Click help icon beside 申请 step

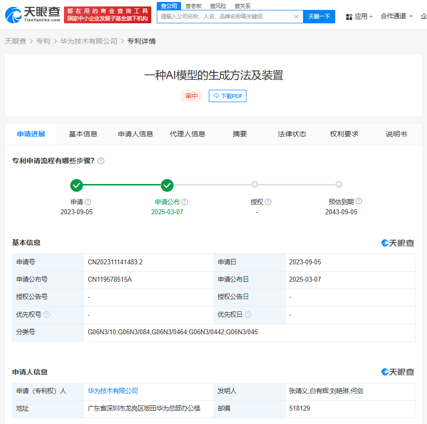88,202
